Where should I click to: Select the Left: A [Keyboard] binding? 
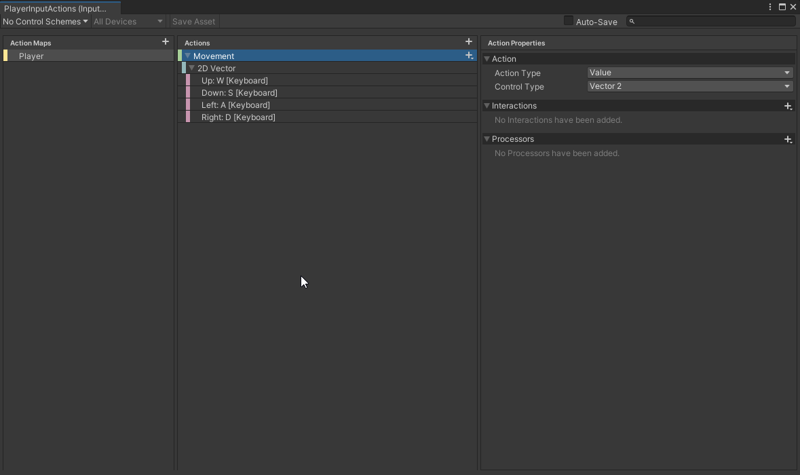click(327, 104)
